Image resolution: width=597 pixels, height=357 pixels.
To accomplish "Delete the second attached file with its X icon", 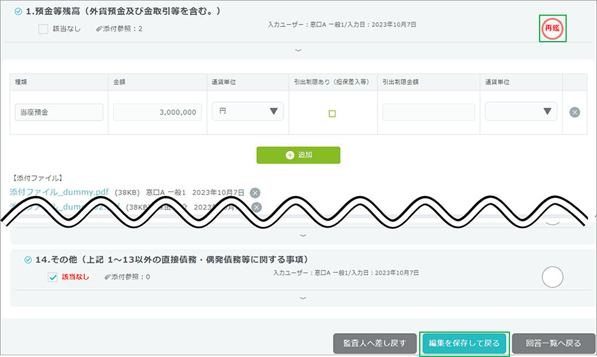I will coord(256,207).
